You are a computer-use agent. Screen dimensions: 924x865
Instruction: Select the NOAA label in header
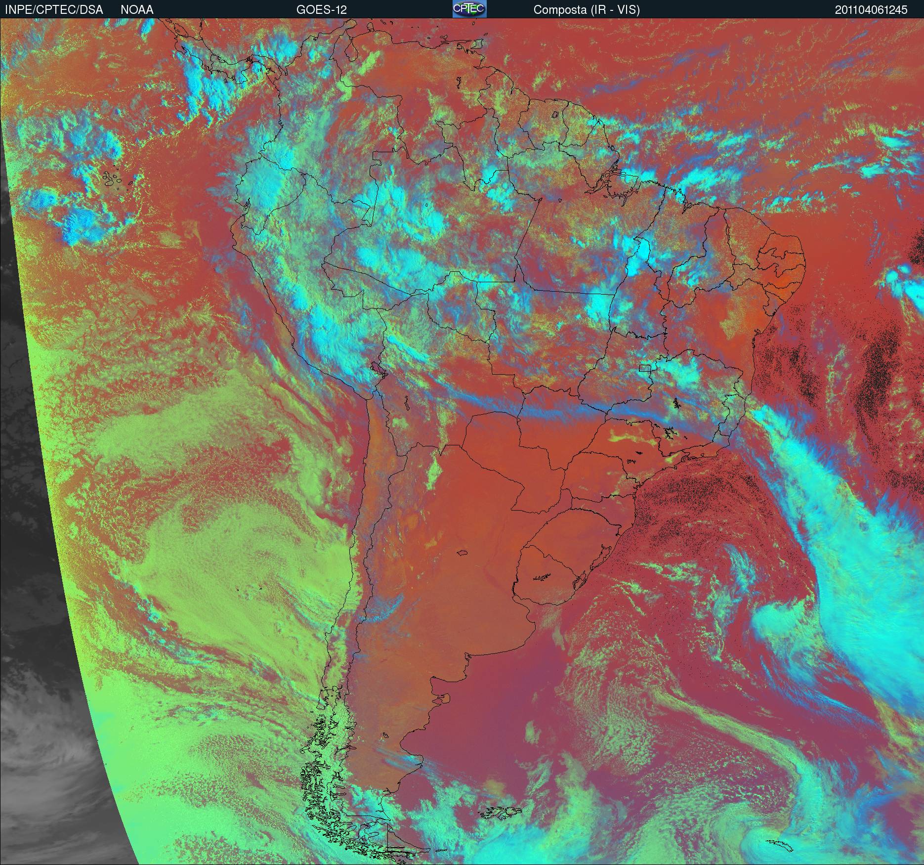(137, 10)
